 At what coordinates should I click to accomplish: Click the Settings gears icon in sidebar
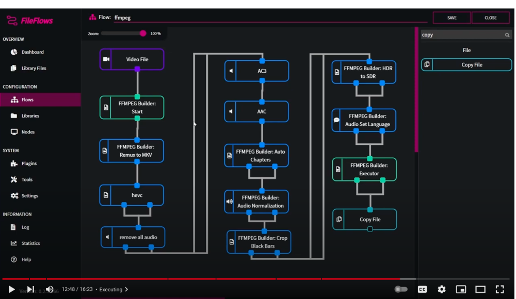(14, 196)
